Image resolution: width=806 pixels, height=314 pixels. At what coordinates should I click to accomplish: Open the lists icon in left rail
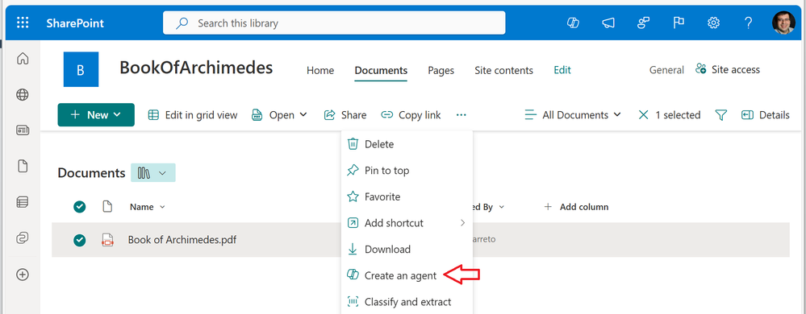pos(23,202)
